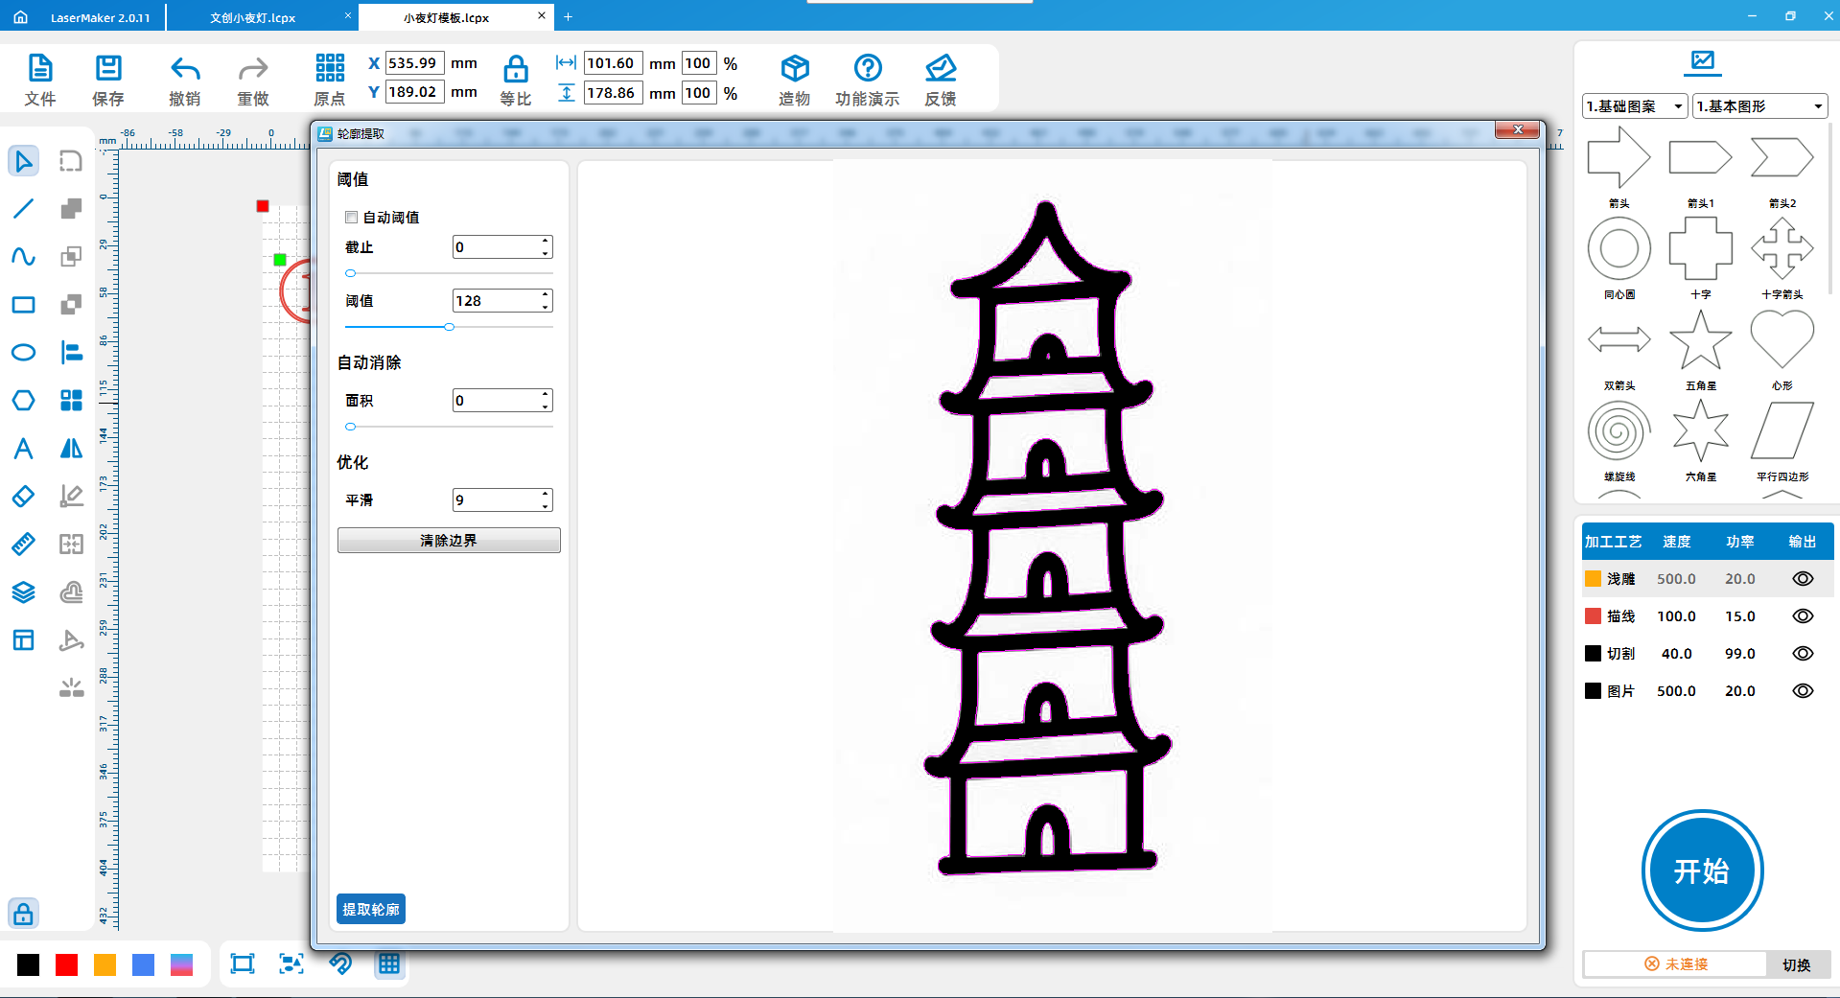Screen dimensions: 1840x998
Task: Click the 阈值 slider handle
Action: tap(449, 327)
